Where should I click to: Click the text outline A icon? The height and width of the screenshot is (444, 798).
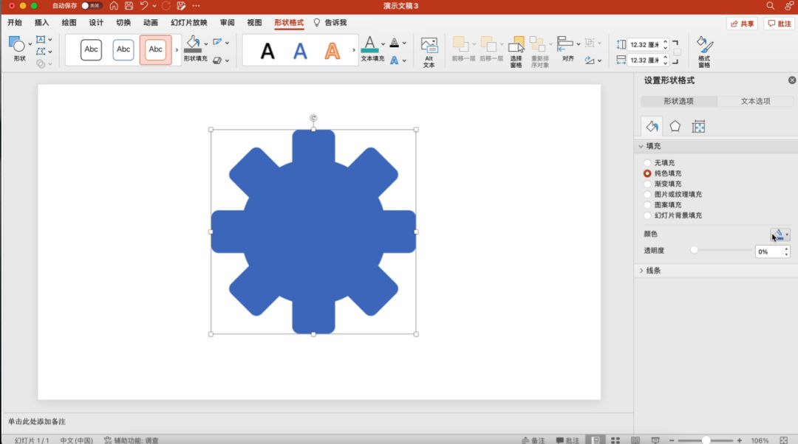coord(395,43)
